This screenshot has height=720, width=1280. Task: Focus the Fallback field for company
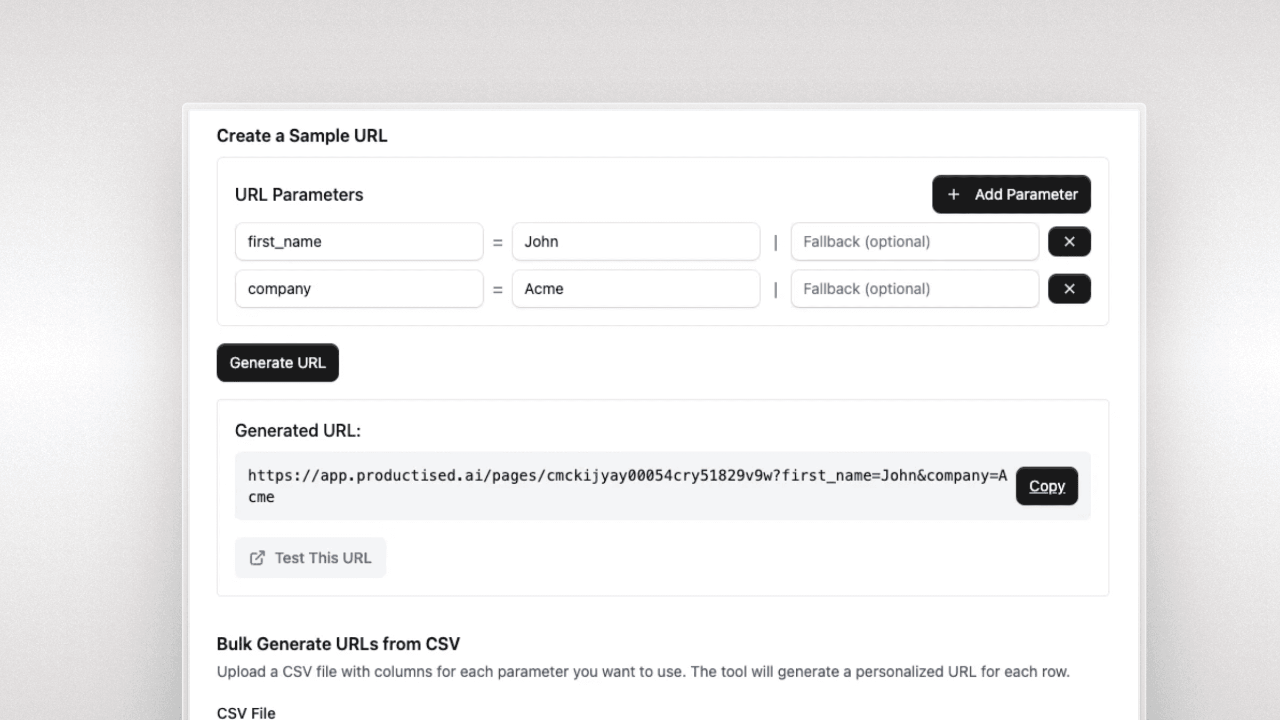point(915,289)
